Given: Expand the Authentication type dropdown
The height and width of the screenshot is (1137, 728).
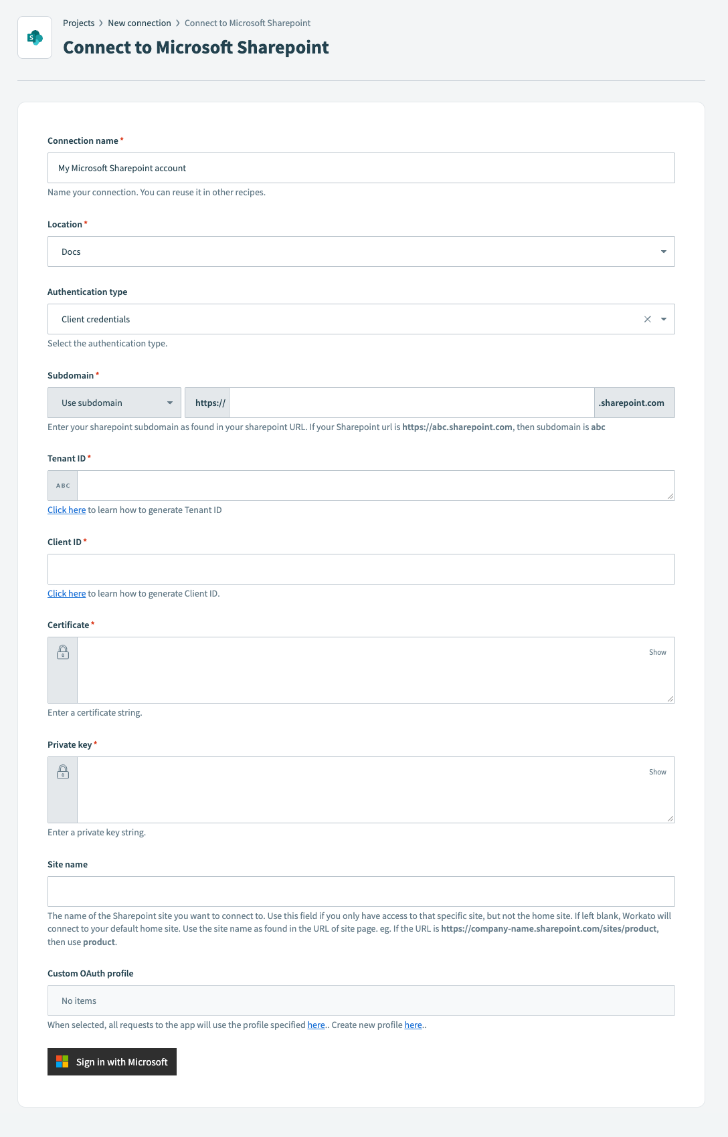Looking at the screenshot, I should 664,319.
